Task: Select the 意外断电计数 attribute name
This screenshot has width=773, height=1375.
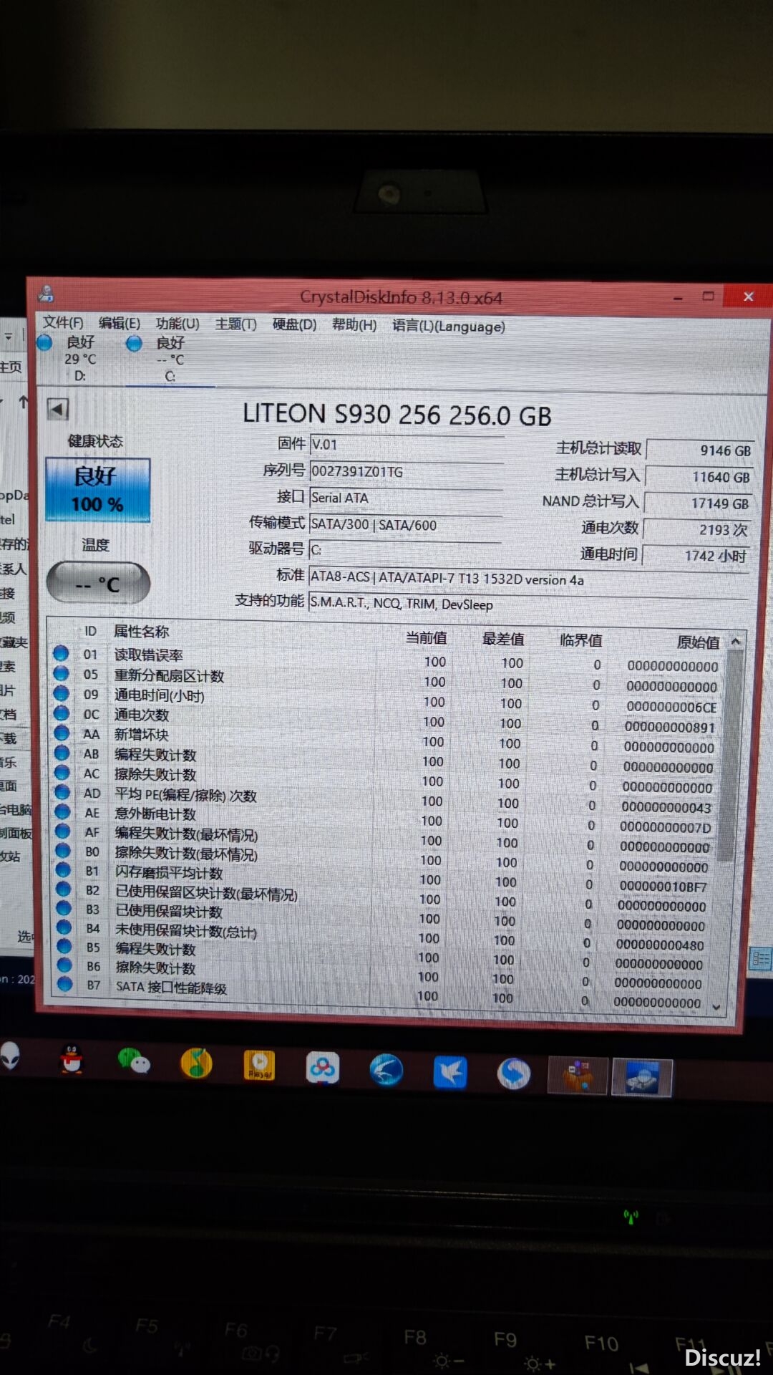Action: point(155,814)
